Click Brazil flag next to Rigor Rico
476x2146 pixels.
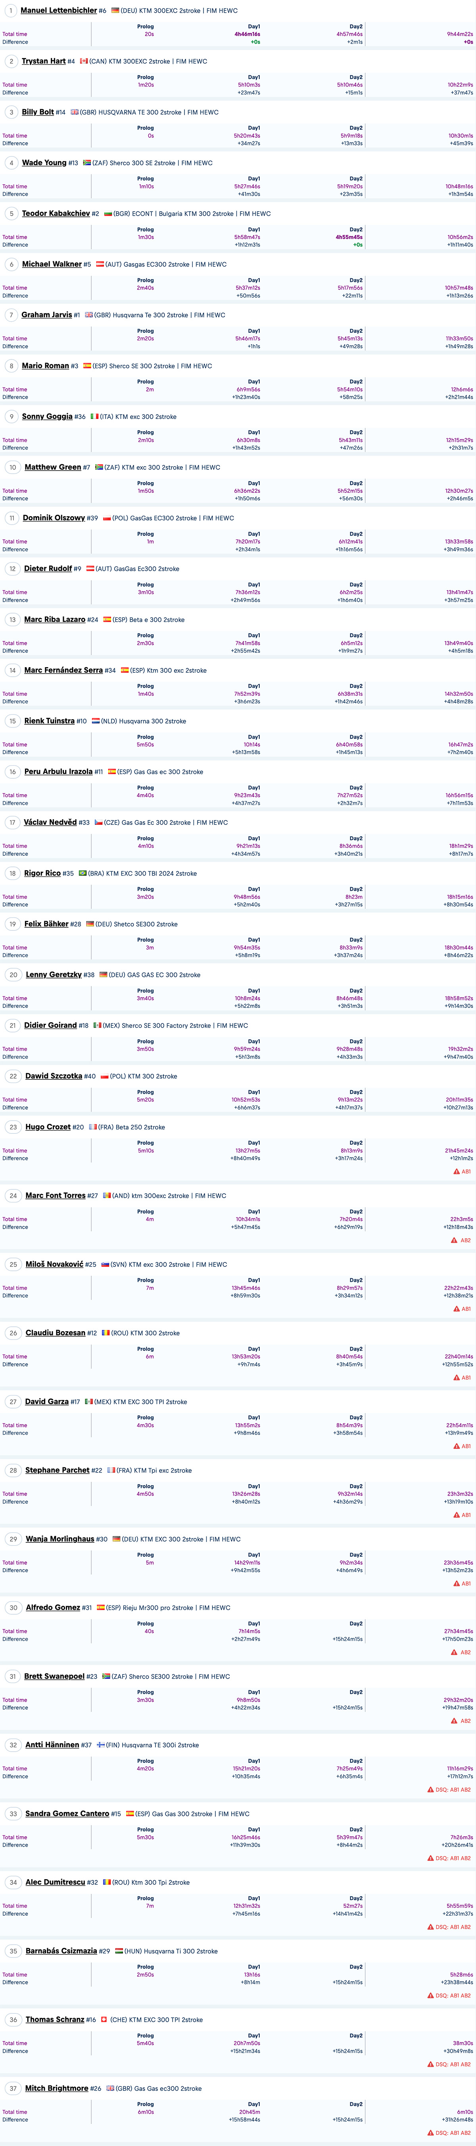83,873
